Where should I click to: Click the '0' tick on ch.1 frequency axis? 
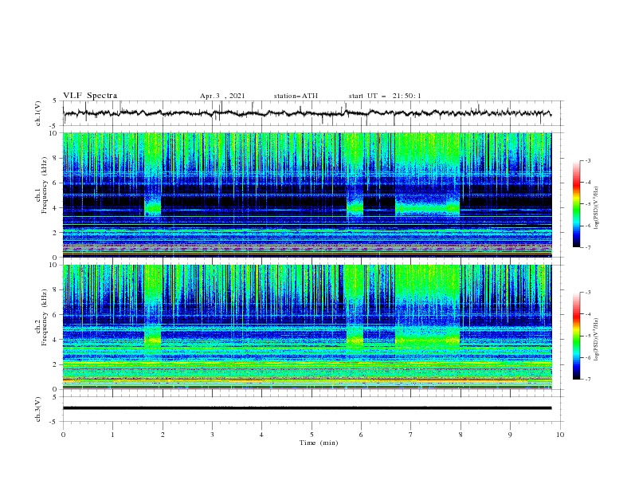tap(56, 258)
